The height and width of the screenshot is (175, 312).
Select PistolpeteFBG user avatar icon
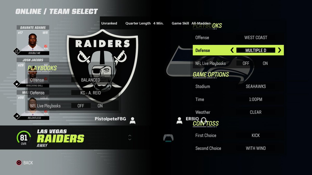pyautogui.click(x=133, y=120)
